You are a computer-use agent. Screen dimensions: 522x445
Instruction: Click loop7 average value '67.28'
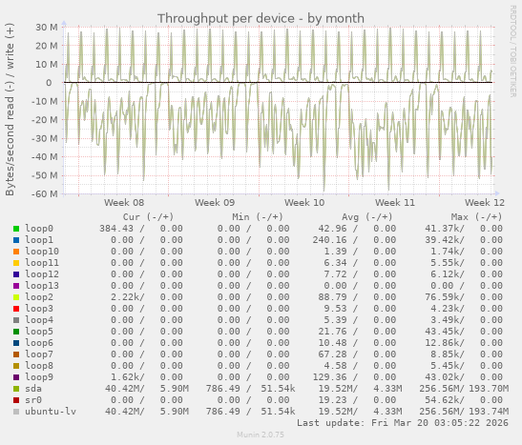(x=333, y=354)
